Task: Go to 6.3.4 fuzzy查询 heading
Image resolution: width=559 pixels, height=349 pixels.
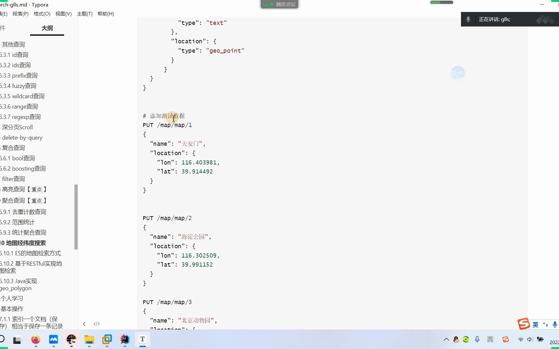Action: [x=18, y=86]
